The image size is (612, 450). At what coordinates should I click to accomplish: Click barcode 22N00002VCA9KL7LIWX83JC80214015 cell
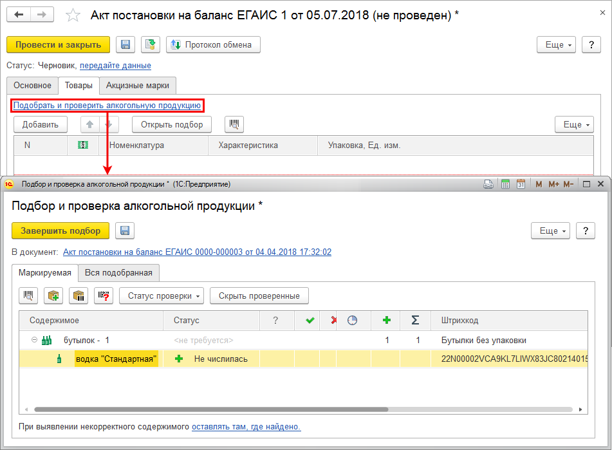[509, 359]
